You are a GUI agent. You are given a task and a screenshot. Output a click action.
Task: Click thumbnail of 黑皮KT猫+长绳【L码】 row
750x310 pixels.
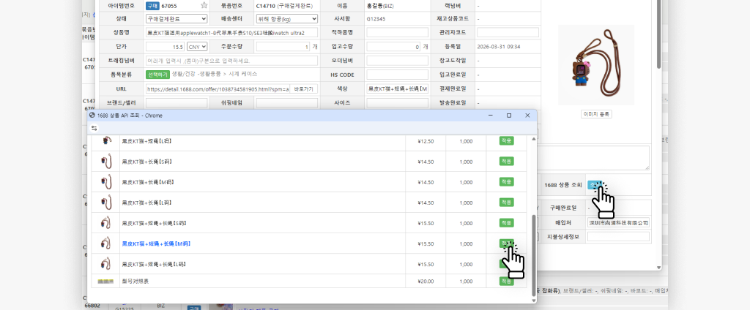105,203
